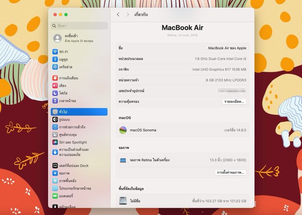Open the Sound (เสียง) speaker icon
Image resolution: width=302 pixels, height=215 pixels.
[x=55, y=86]
